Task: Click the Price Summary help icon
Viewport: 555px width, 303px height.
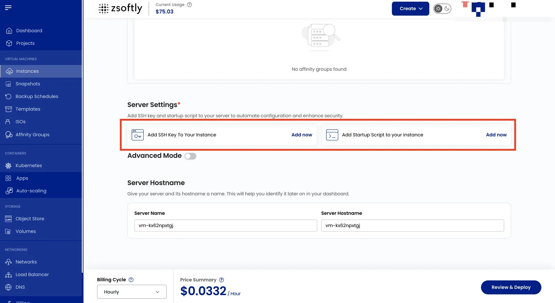Action: 221,280
